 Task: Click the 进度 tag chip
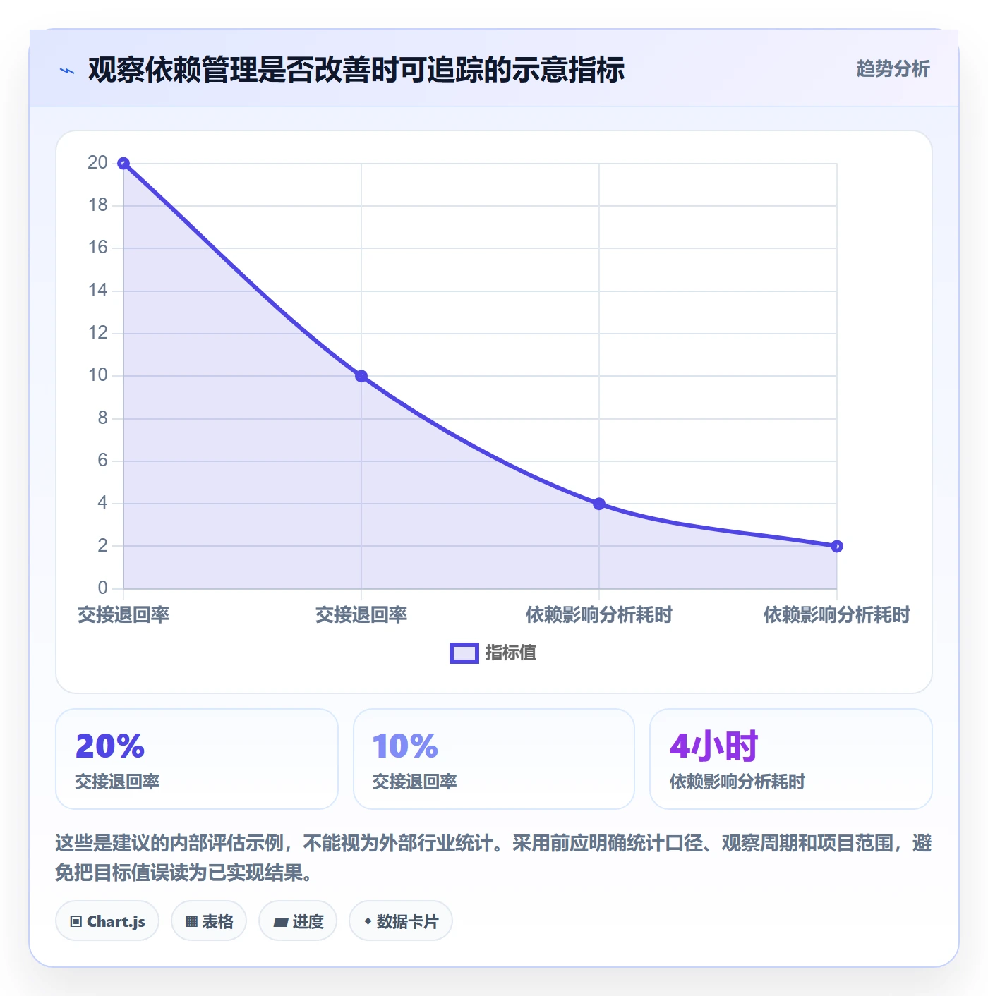click(298, 921)
